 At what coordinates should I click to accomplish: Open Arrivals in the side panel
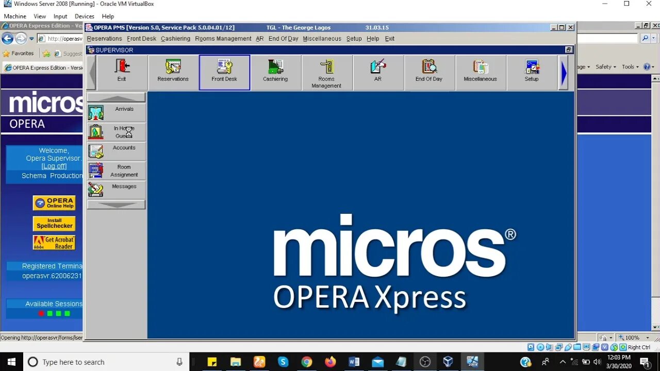tap(117, 113)
